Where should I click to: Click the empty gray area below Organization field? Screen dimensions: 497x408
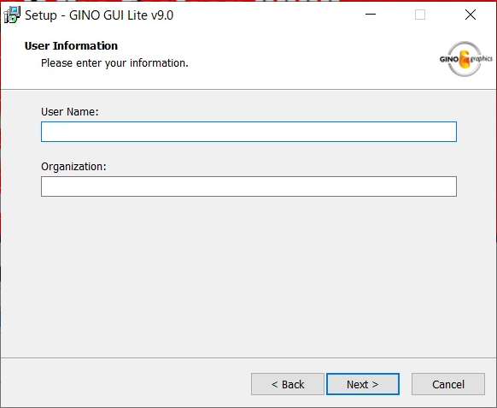pos(248,276)
